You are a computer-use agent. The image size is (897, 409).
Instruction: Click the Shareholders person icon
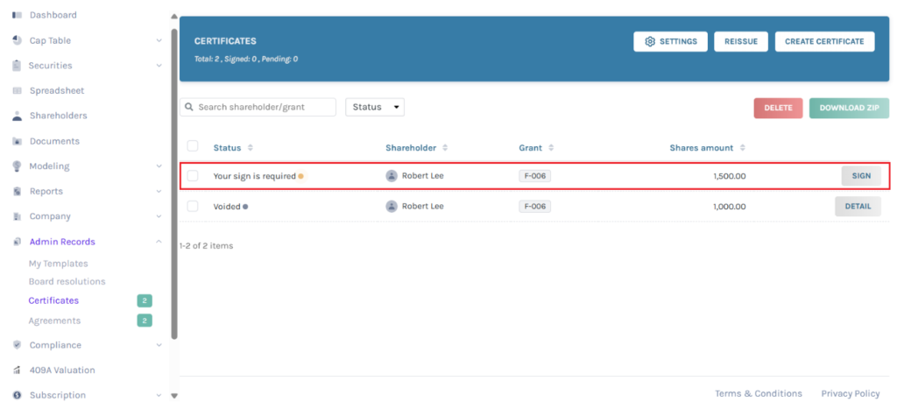tap(18, 116)
